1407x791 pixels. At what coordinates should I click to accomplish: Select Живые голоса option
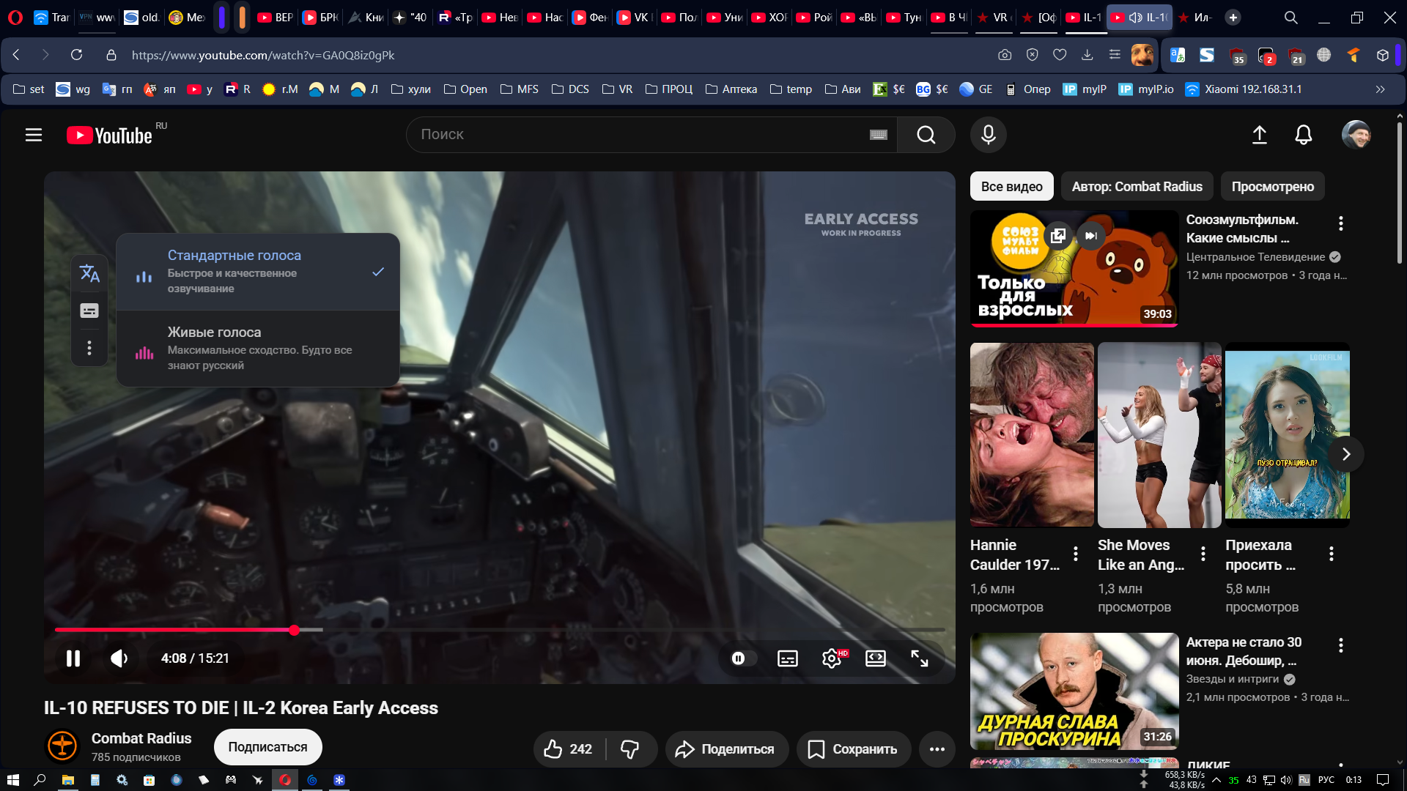click(x=258, y=349)
